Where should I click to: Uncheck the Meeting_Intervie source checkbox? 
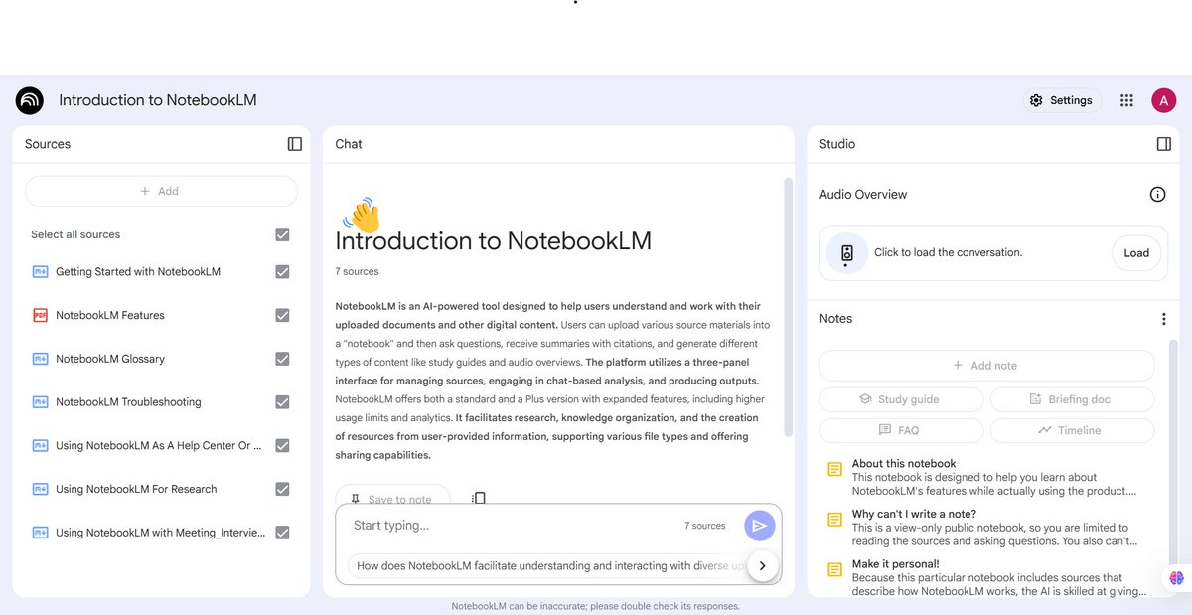(282, 533)
